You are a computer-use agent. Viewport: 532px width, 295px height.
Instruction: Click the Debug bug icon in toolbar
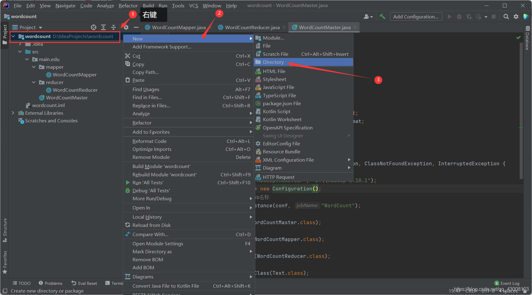click(459, 17)
